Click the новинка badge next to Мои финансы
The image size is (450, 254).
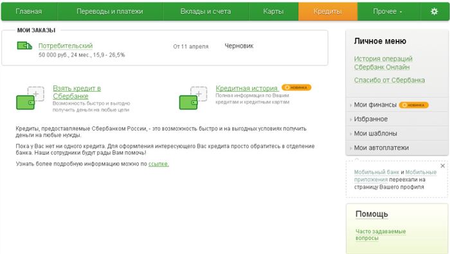tap(413, 105)
